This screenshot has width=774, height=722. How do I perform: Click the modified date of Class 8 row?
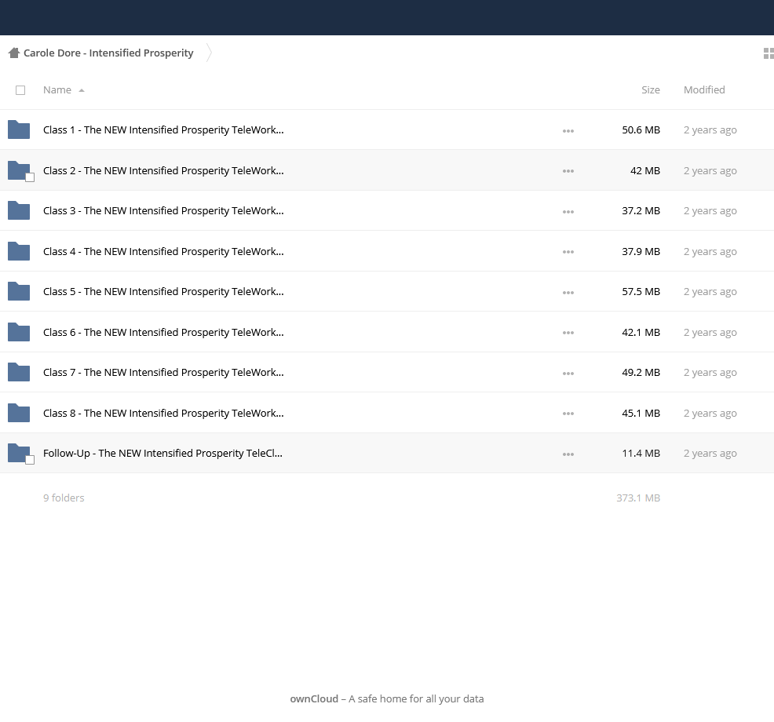click(710, 413)
